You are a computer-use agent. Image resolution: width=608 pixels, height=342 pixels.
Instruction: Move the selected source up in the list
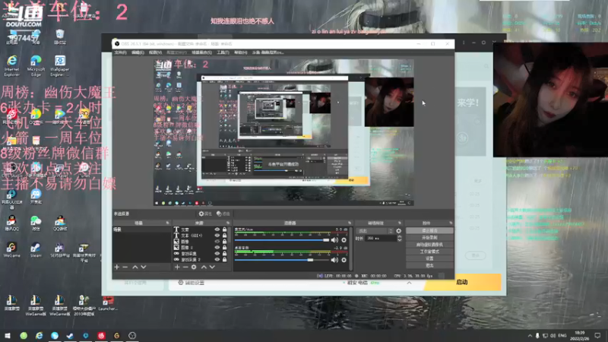pos(204,268)
